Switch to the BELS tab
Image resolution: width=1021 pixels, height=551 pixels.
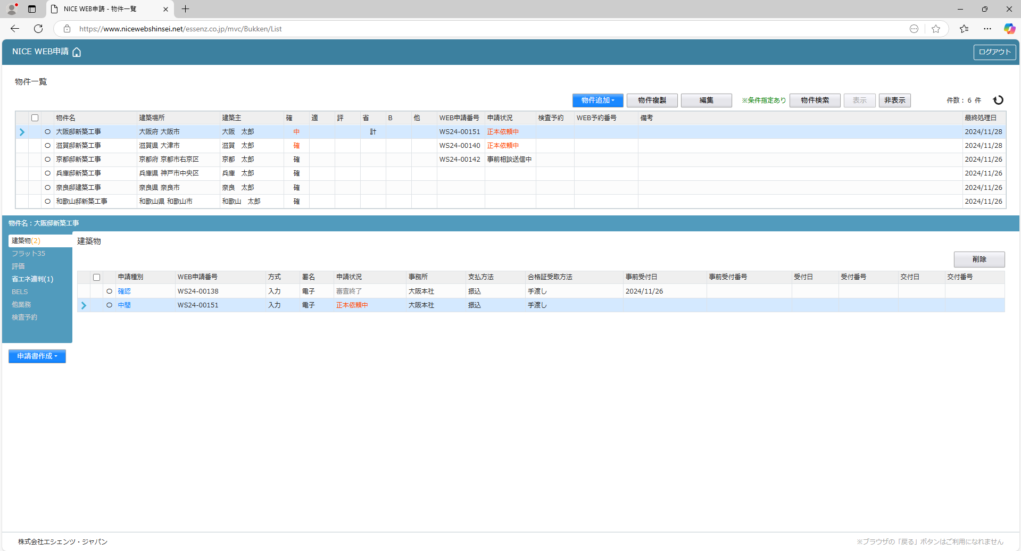20,292
